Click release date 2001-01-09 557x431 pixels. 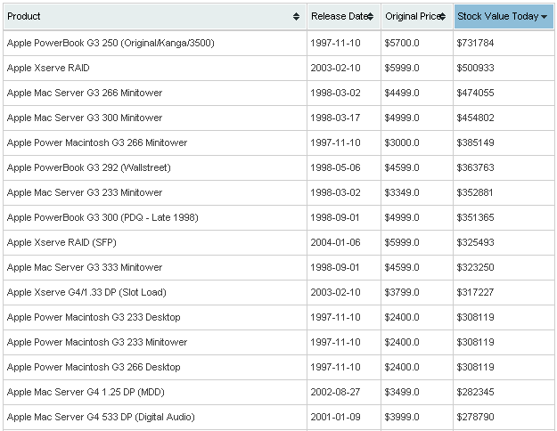point(335,417)
